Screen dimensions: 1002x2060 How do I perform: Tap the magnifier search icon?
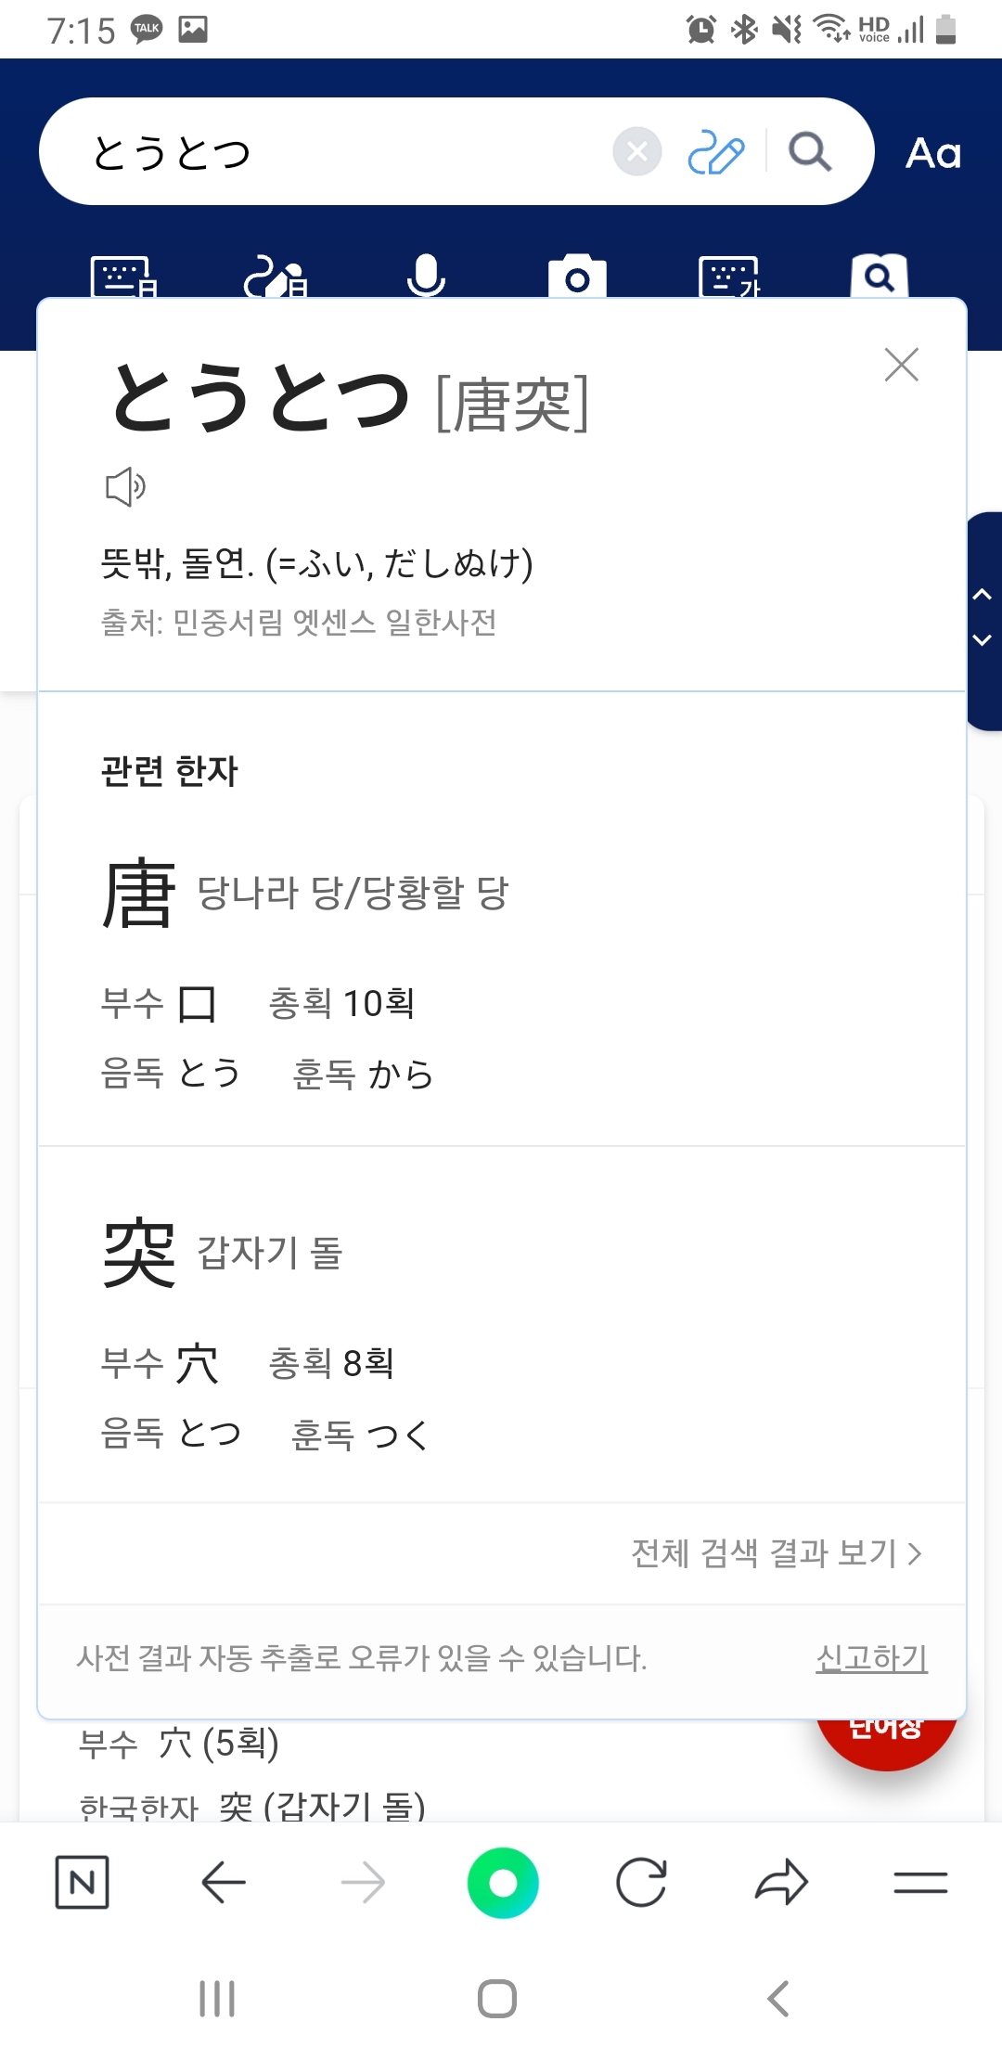tap(809, 151)
